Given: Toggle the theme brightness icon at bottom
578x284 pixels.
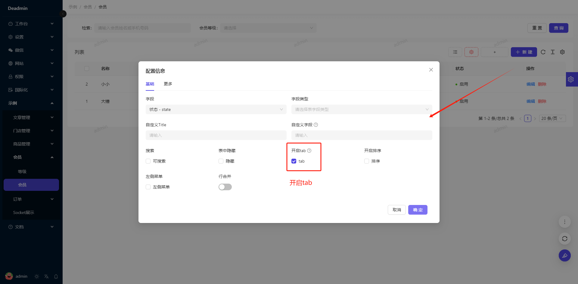Looking at the screenshot, I should pyautogui.click(x=37, y=276).
